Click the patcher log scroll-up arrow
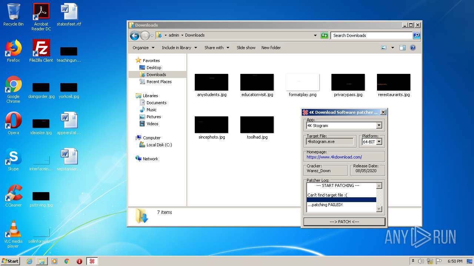 tap(379, 186)
